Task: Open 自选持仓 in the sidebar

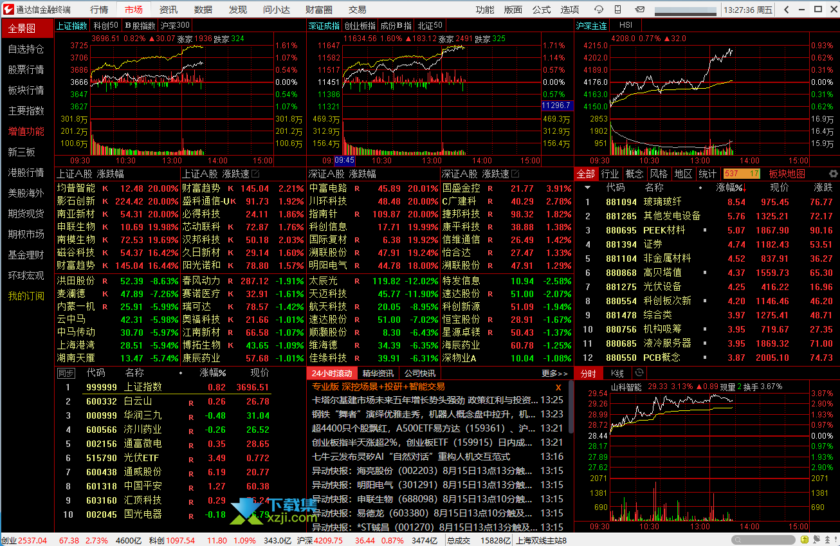Action: [26, 49]
